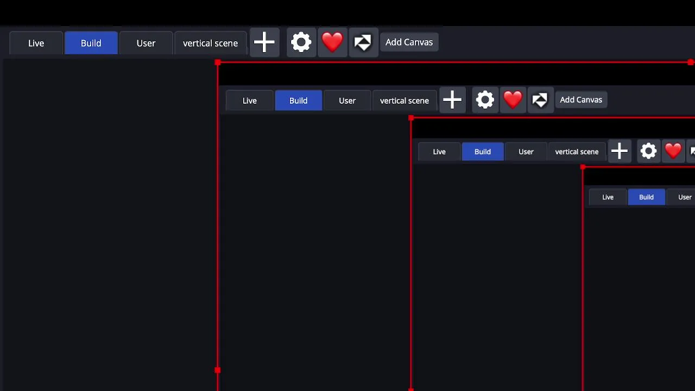This screenshot has height=391, width=695.
Task: Click the gear icon in the second nested preview
Action: [648, 151]
